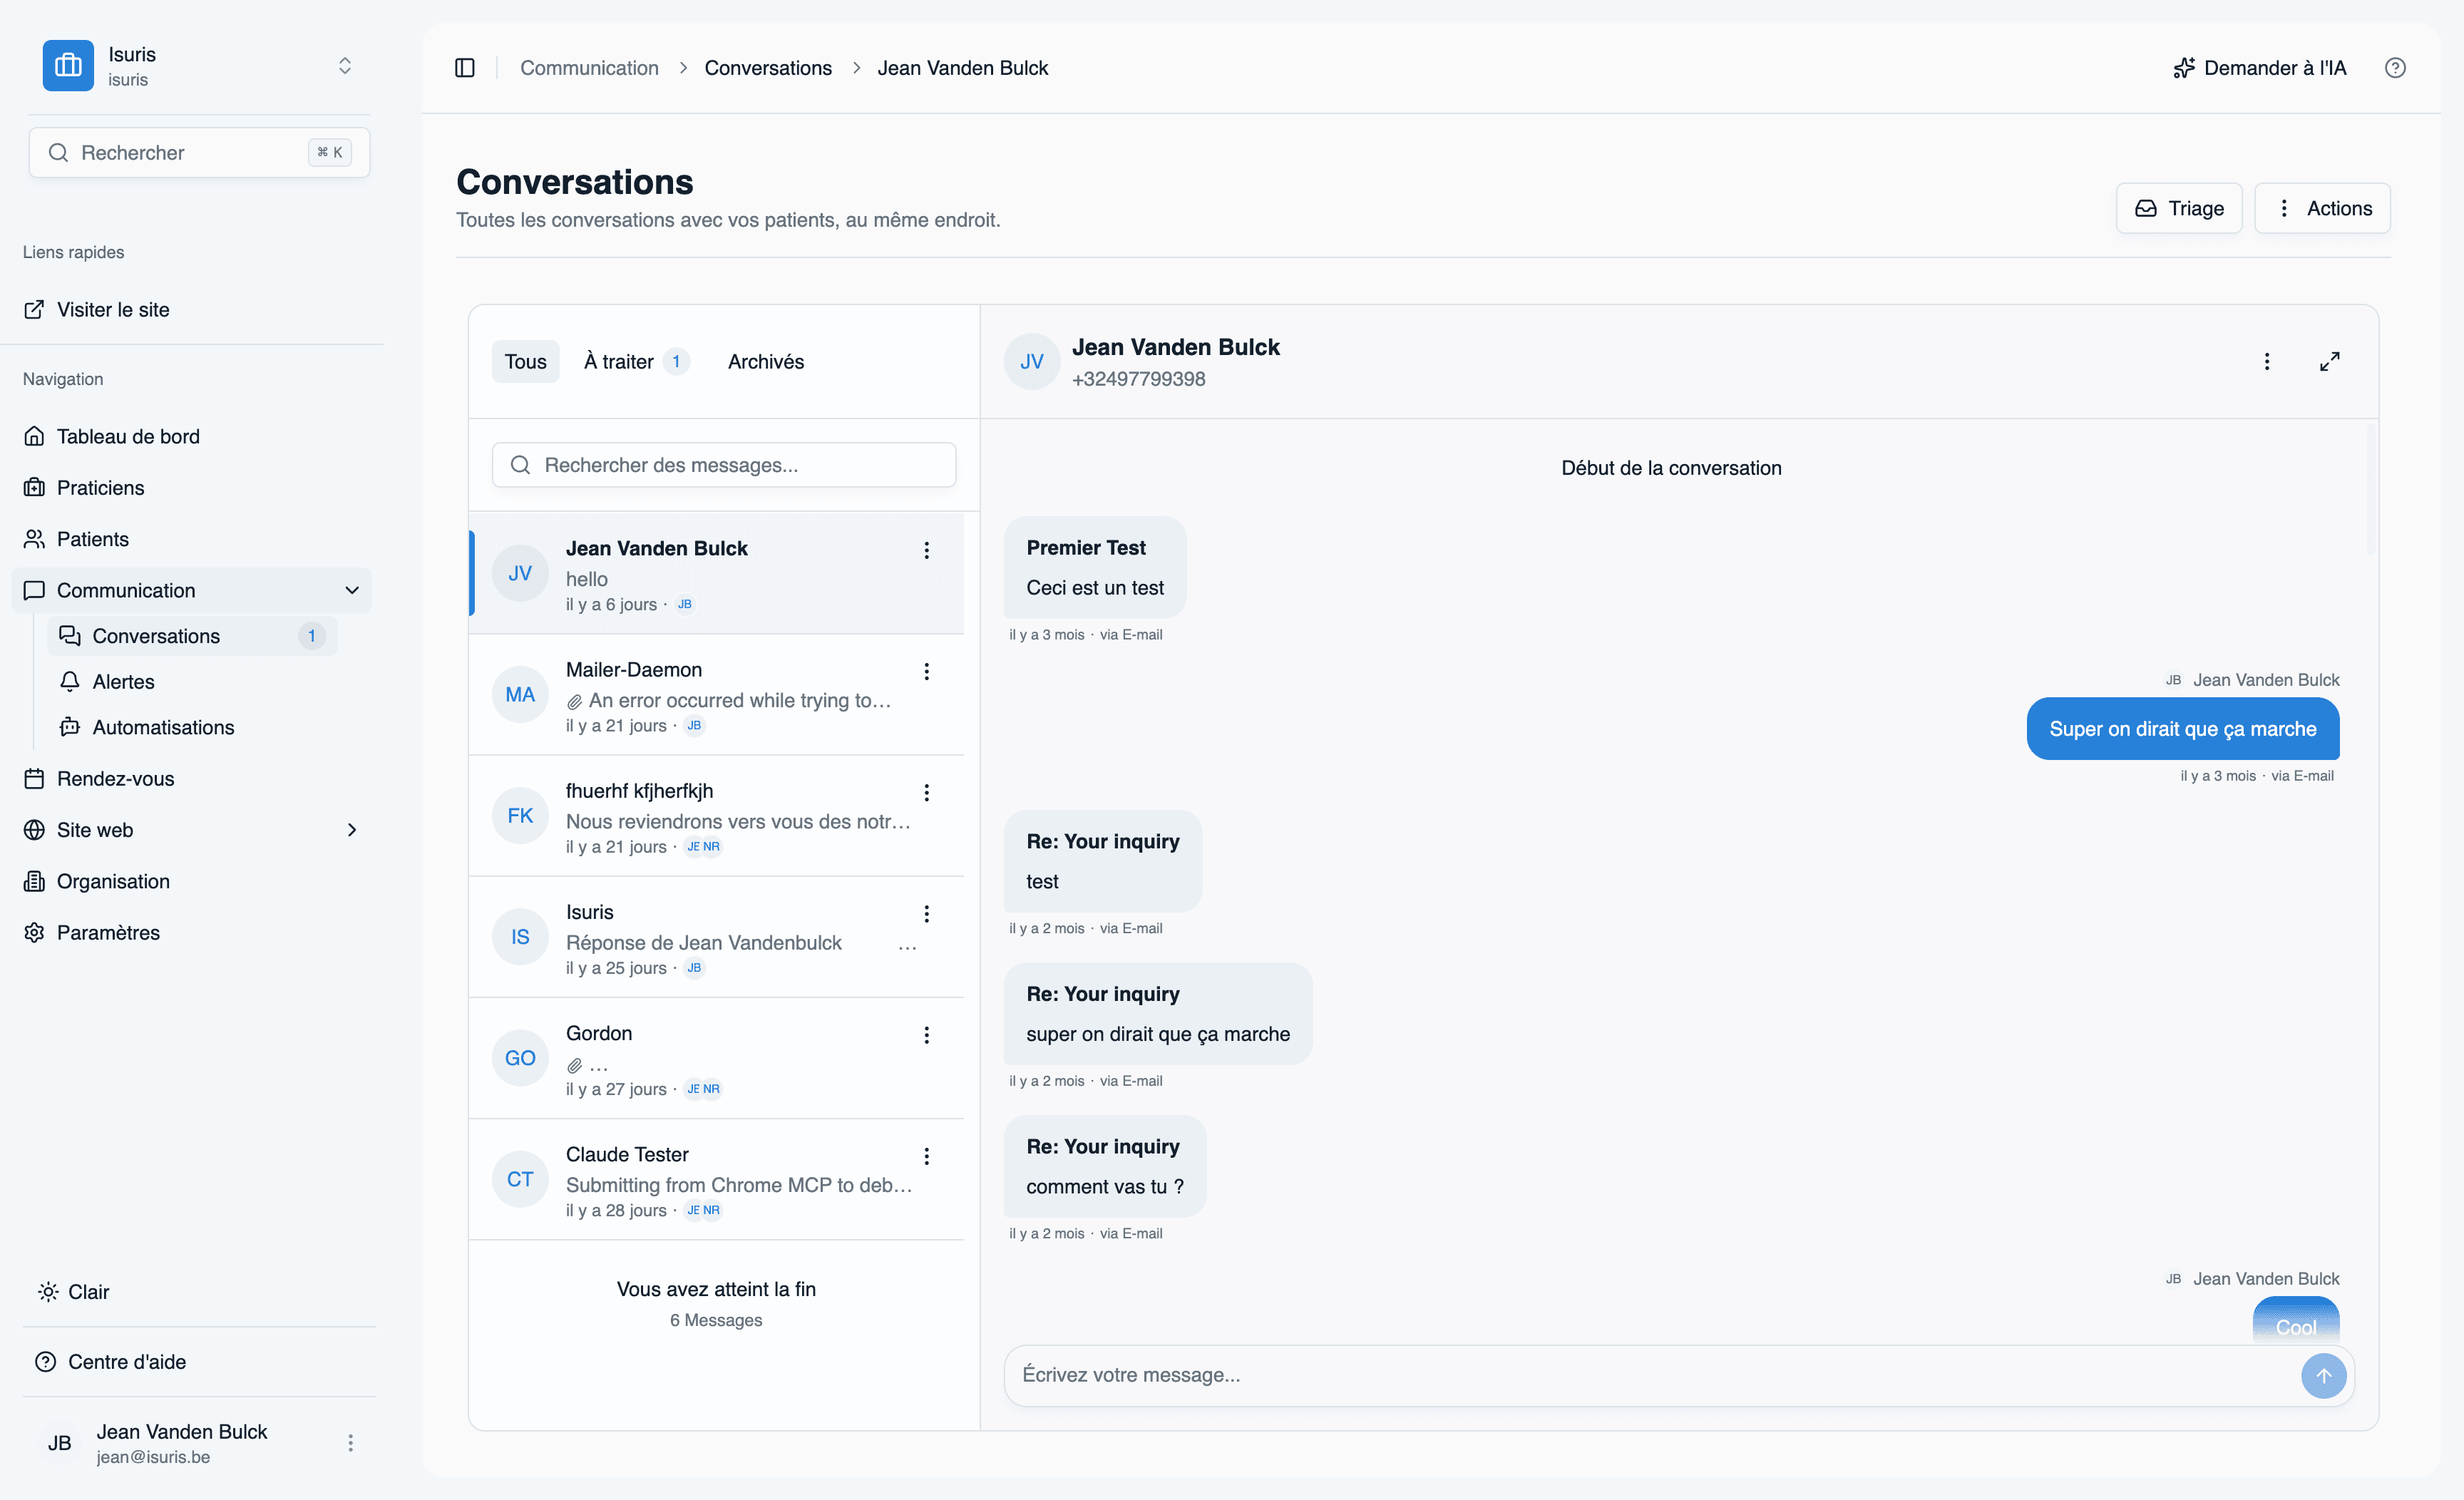Click the Communication breadcrumb
The image size is (2464, 1500).
pos(589,68)
